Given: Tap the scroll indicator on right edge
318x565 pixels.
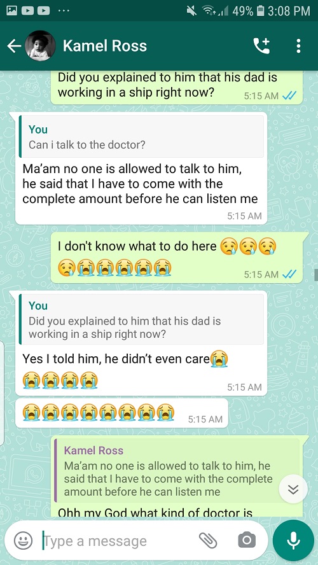Looking at the screenshot, I should 316,275.
